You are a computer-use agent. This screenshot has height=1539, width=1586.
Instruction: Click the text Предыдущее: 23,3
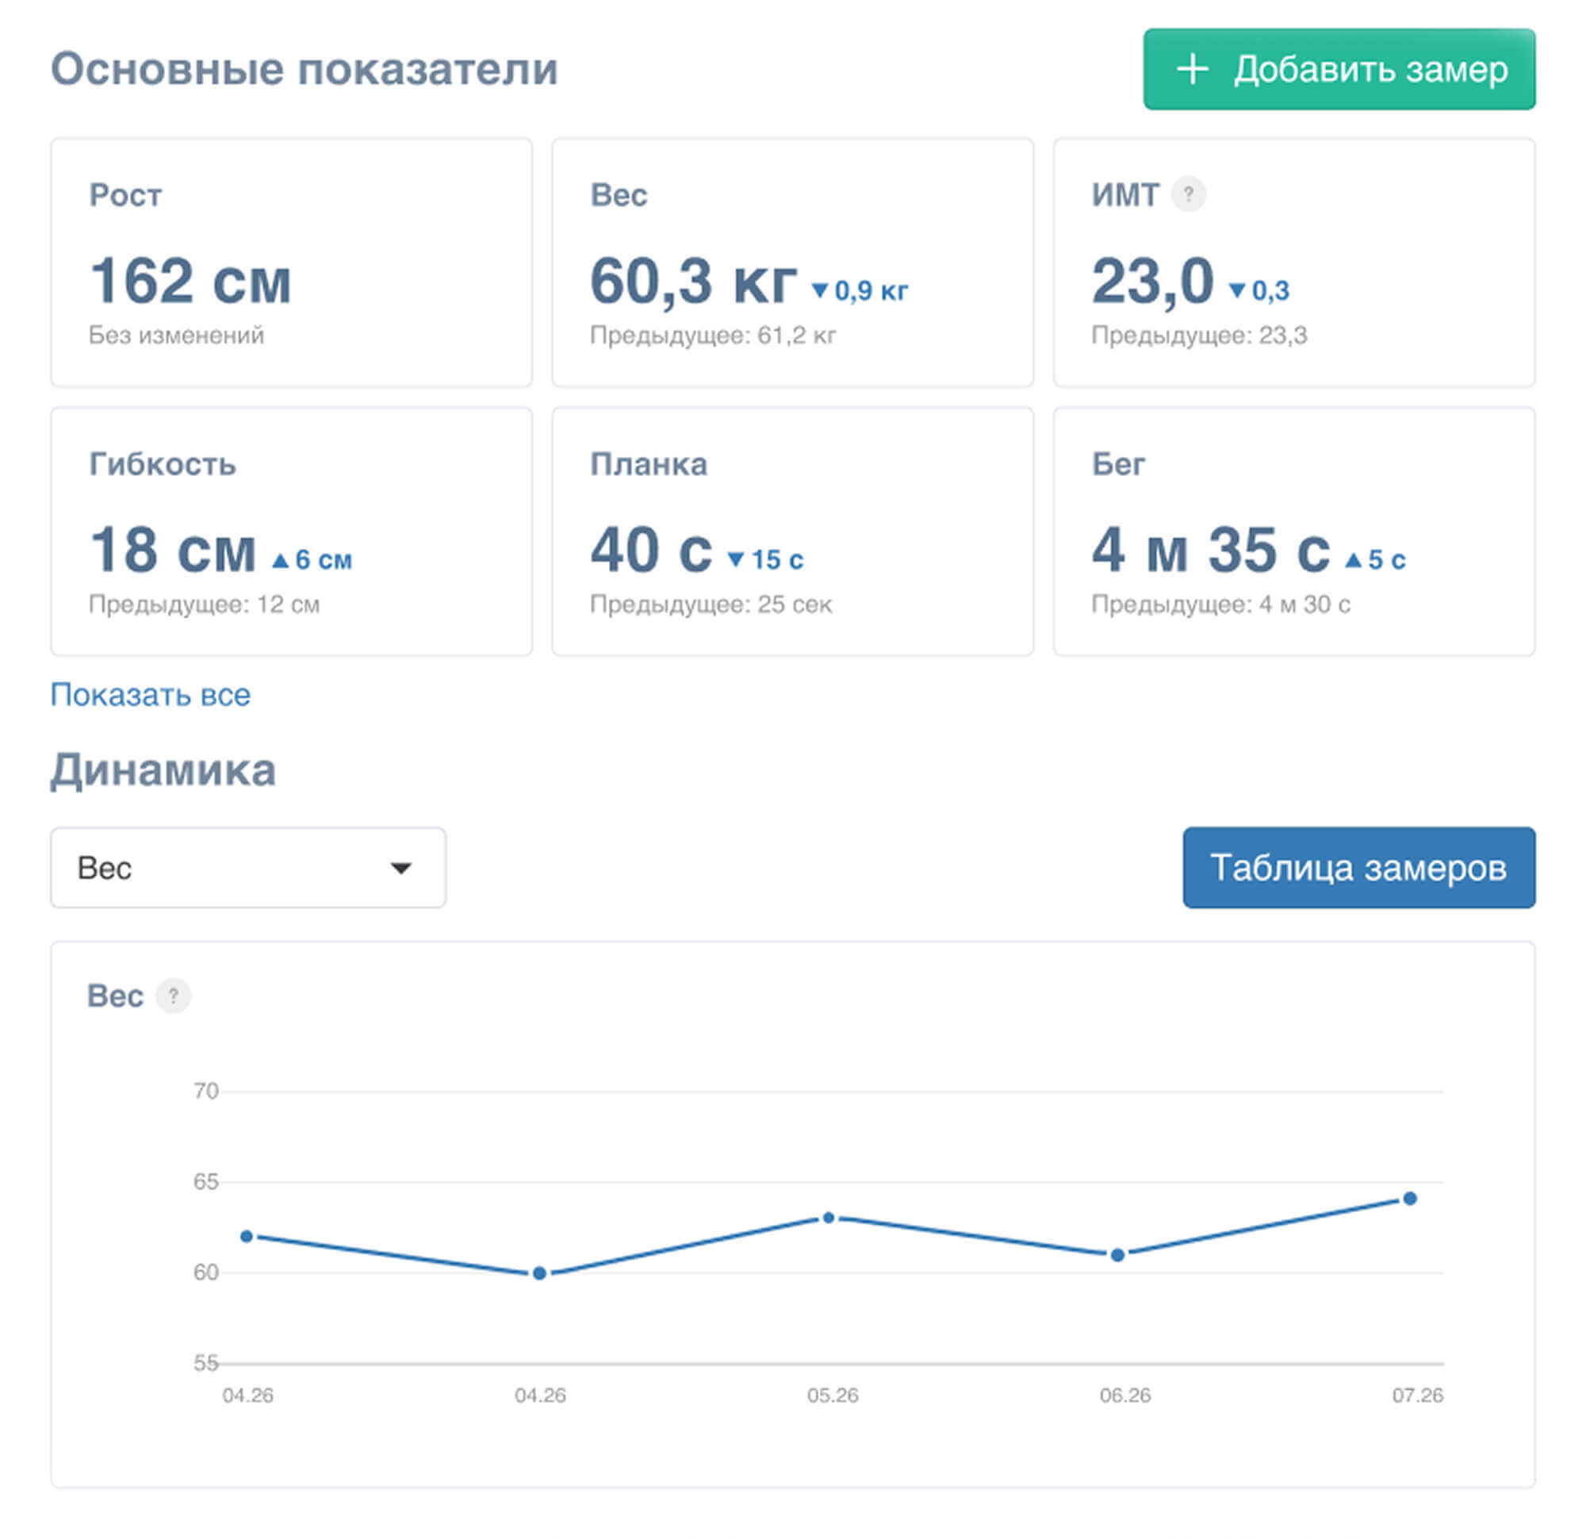coord(1198,335)
